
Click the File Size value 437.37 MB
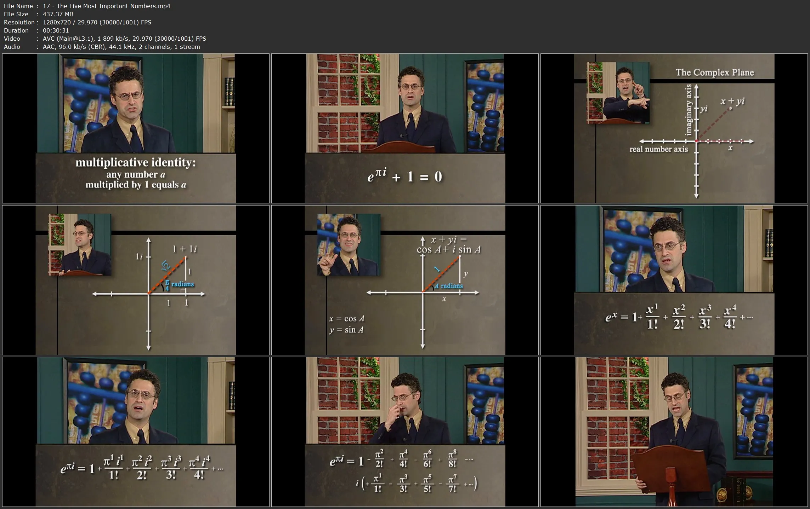pos(58,14)
